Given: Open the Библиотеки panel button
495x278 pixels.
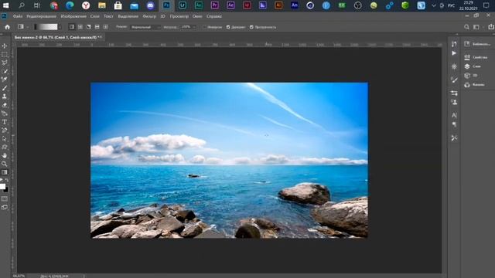Looking at the screenshot, I should point(477,44).
